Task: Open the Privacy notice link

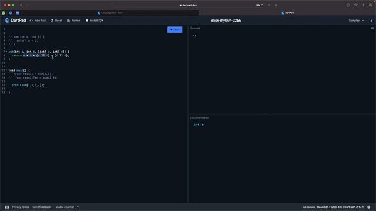Action: [21, 207]
